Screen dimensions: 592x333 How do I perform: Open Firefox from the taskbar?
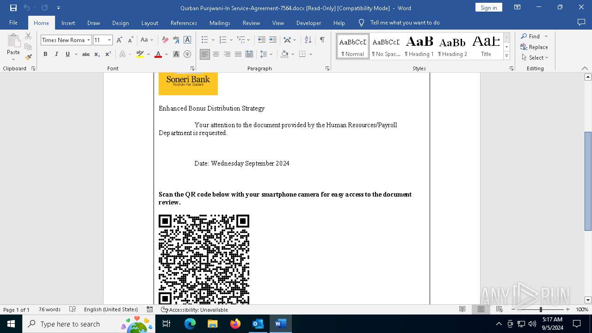pyautogui.click(x=235, y=324)
